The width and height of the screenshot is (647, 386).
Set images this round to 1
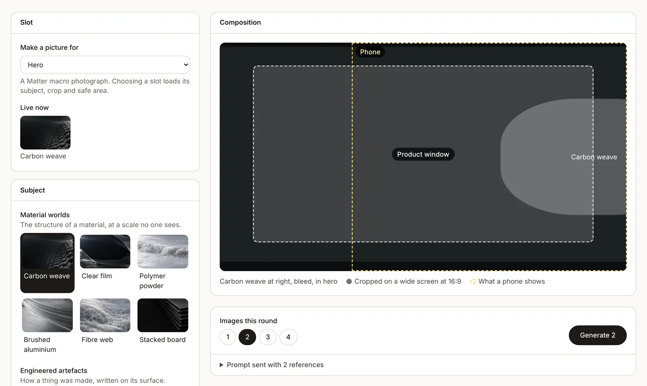[x=228, y=337]
